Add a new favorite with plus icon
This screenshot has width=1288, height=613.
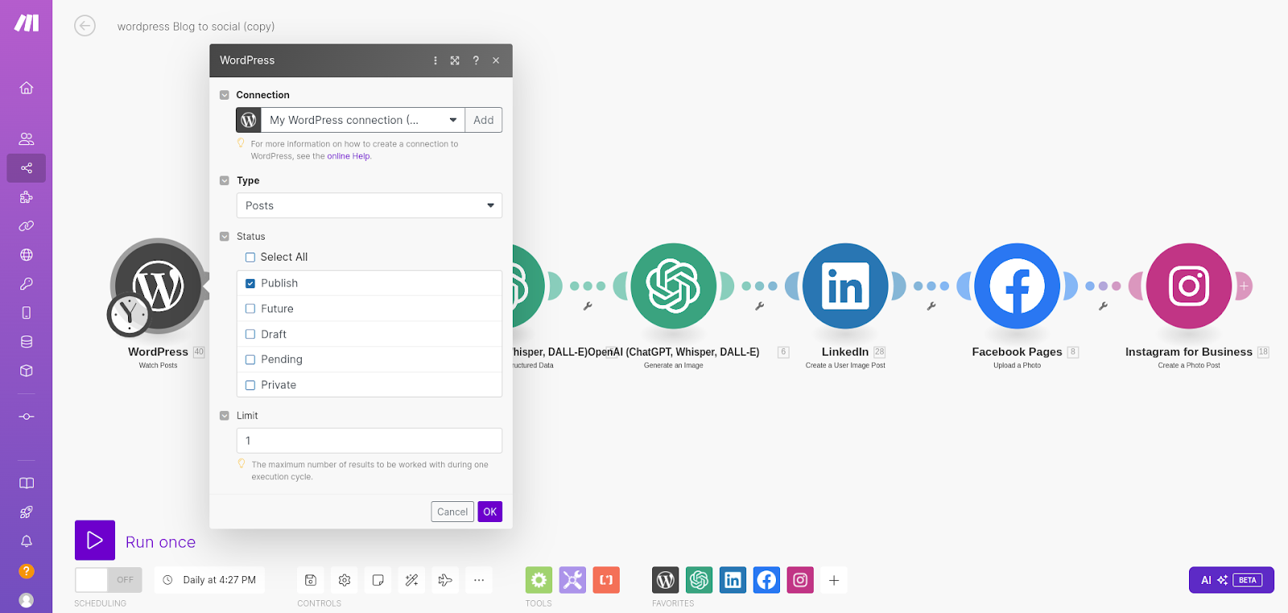click(x=834, y=580)
